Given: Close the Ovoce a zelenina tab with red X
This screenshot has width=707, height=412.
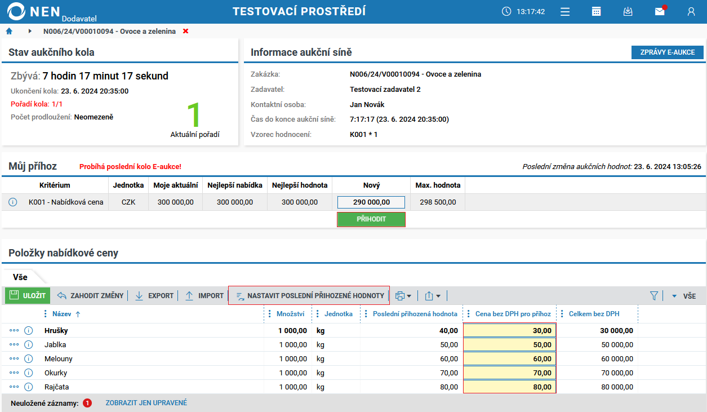Looking at the screenshot, I should pyautogui.click(x=185, y=31).
